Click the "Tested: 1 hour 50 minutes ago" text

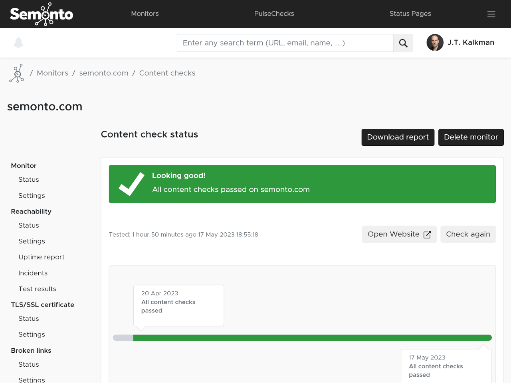153,235
